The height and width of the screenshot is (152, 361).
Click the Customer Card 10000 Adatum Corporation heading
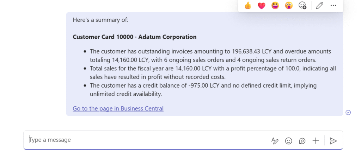point(135,37)
